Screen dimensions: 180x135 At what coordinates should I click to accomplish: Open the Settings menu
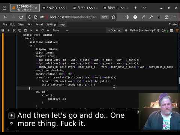(x=51, y=24)
